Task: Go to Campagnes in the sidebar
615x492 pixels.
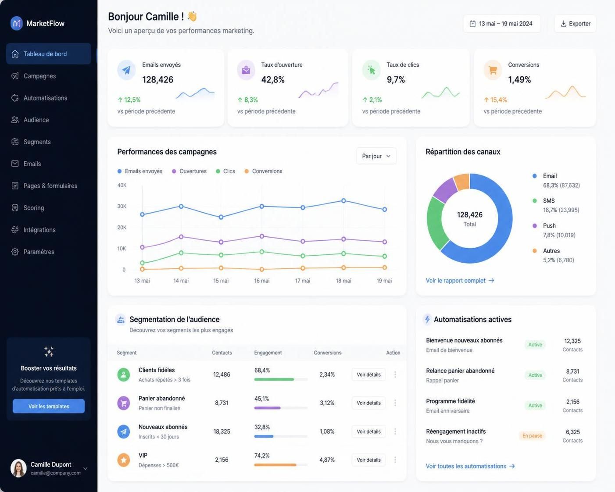Action: pos(49,76)
